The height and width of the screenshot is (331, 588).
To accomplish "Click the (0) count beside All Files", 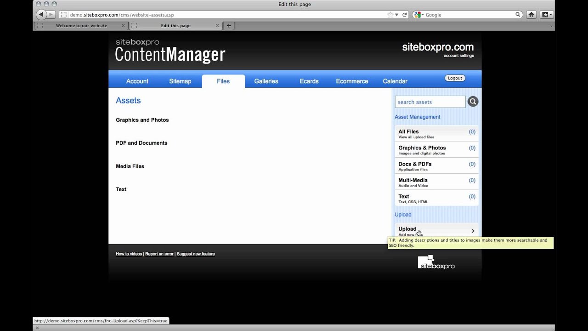I will (472, 131).
